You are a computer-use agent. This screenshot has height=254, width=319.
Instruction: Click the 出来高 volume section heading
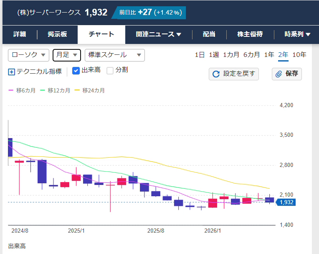[17, 246]
